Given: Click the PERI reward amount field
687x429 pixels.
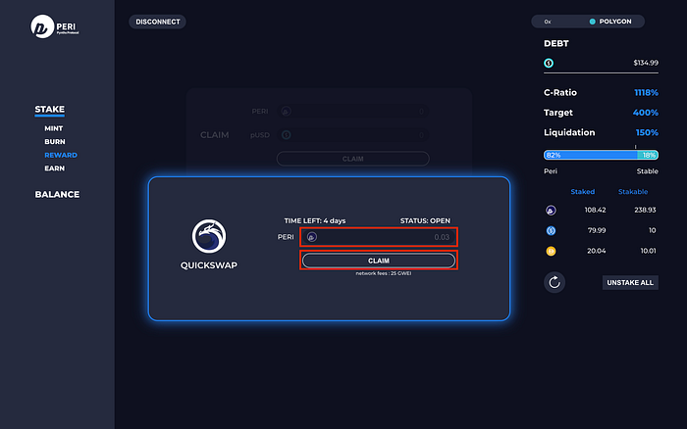Looking at the screenshot, I should click(x=383, y=237).
